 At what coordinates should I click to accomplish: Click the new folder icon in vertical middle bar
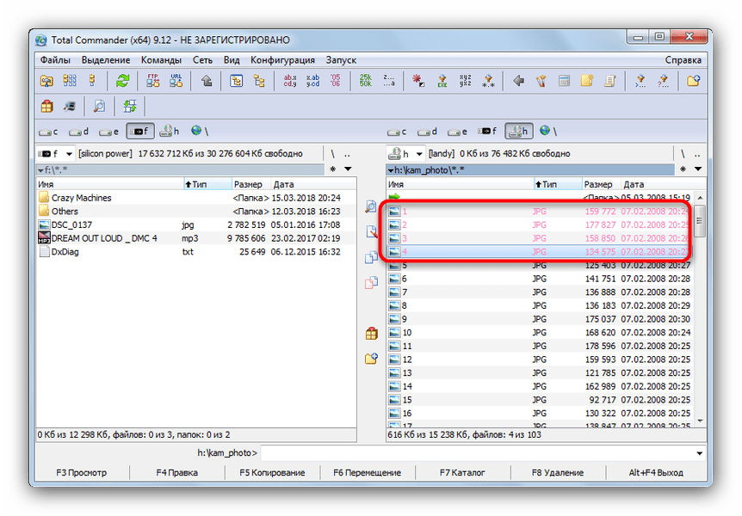tap(372, 359)
